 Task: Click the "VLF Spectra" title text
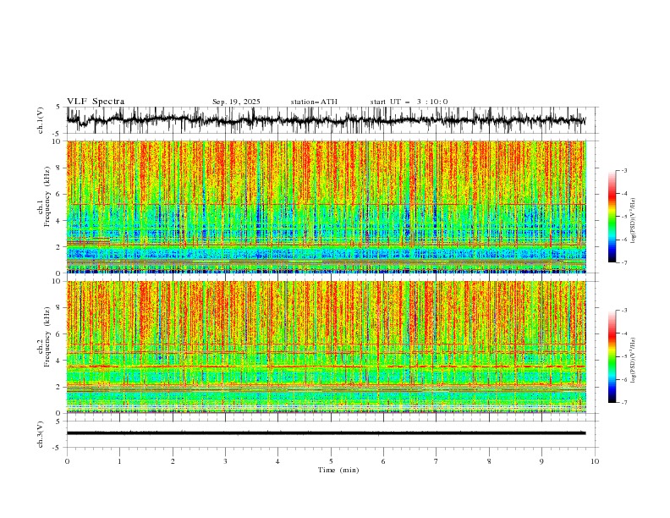pos(96,102)
